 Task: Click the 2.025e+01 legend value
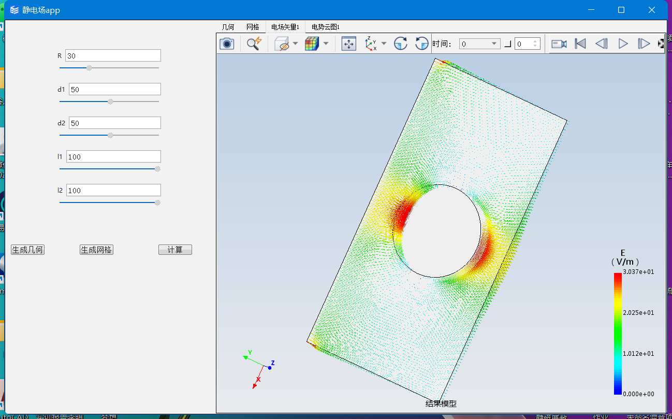638,312
